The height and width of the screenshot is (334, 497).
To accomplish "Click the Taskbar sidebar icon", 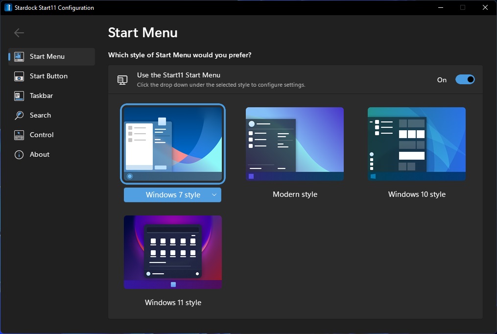I will click(19, 95).
